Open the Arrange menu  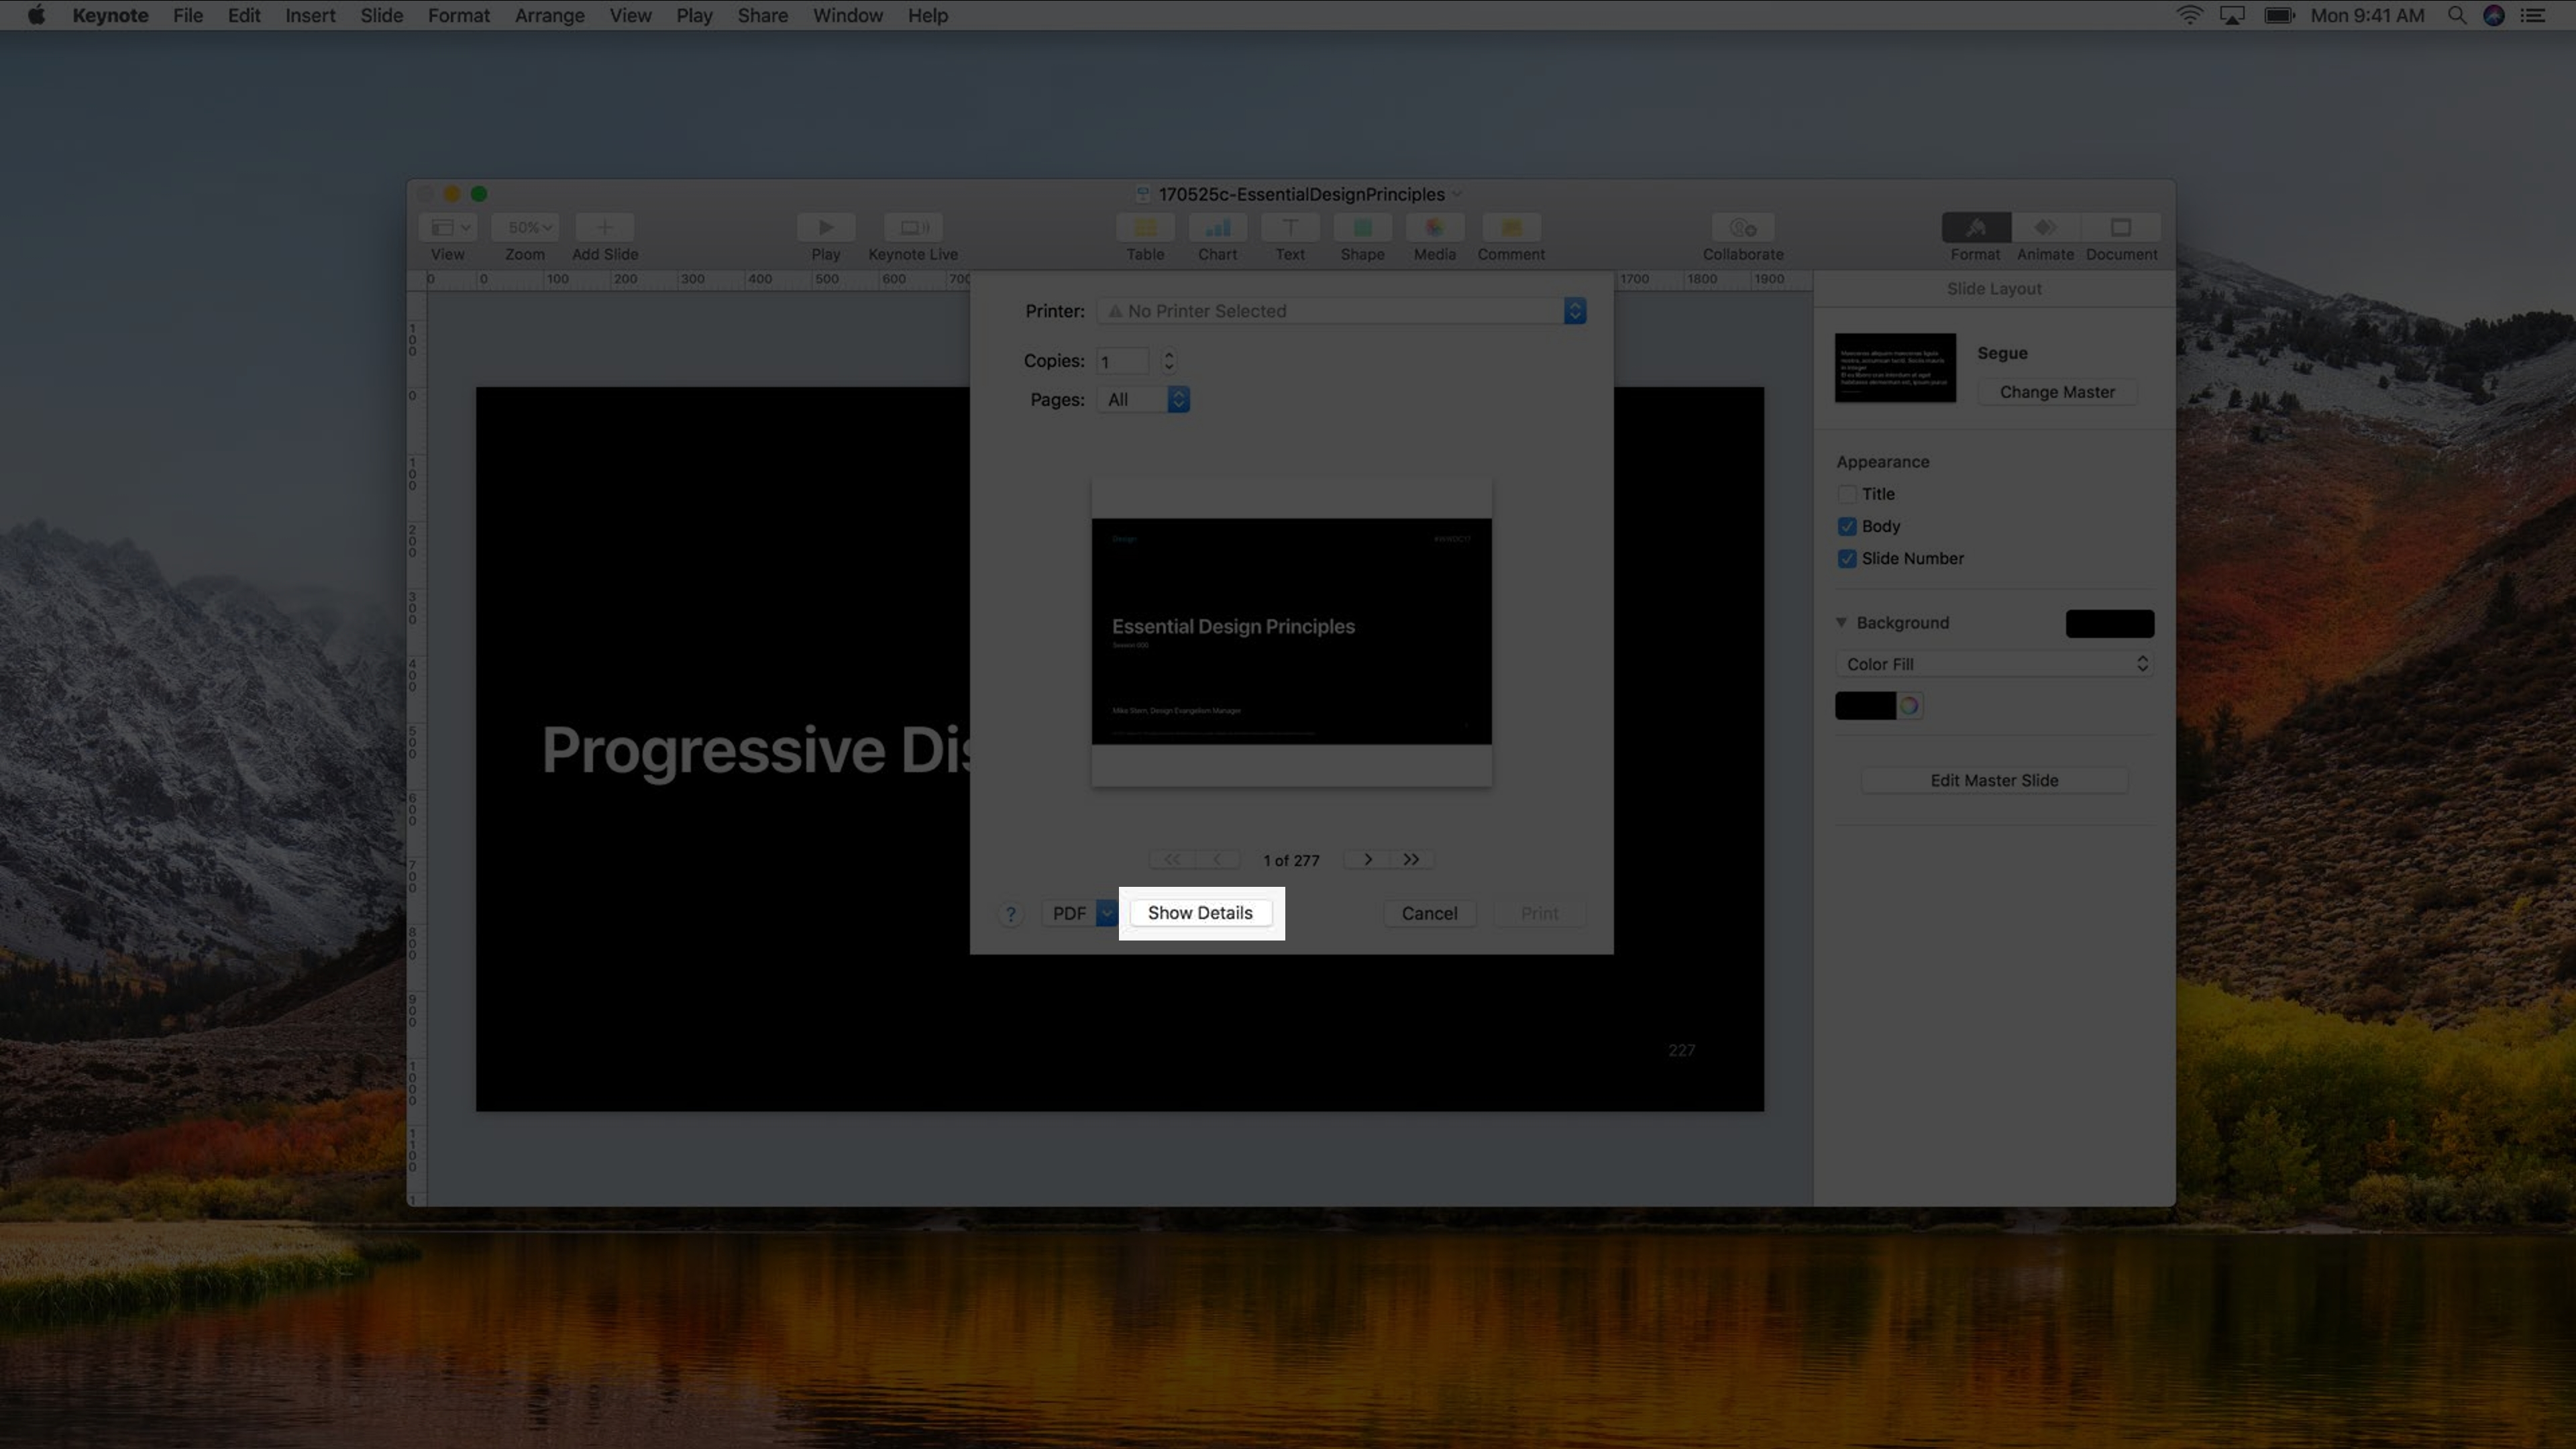(x=549, y=15)
